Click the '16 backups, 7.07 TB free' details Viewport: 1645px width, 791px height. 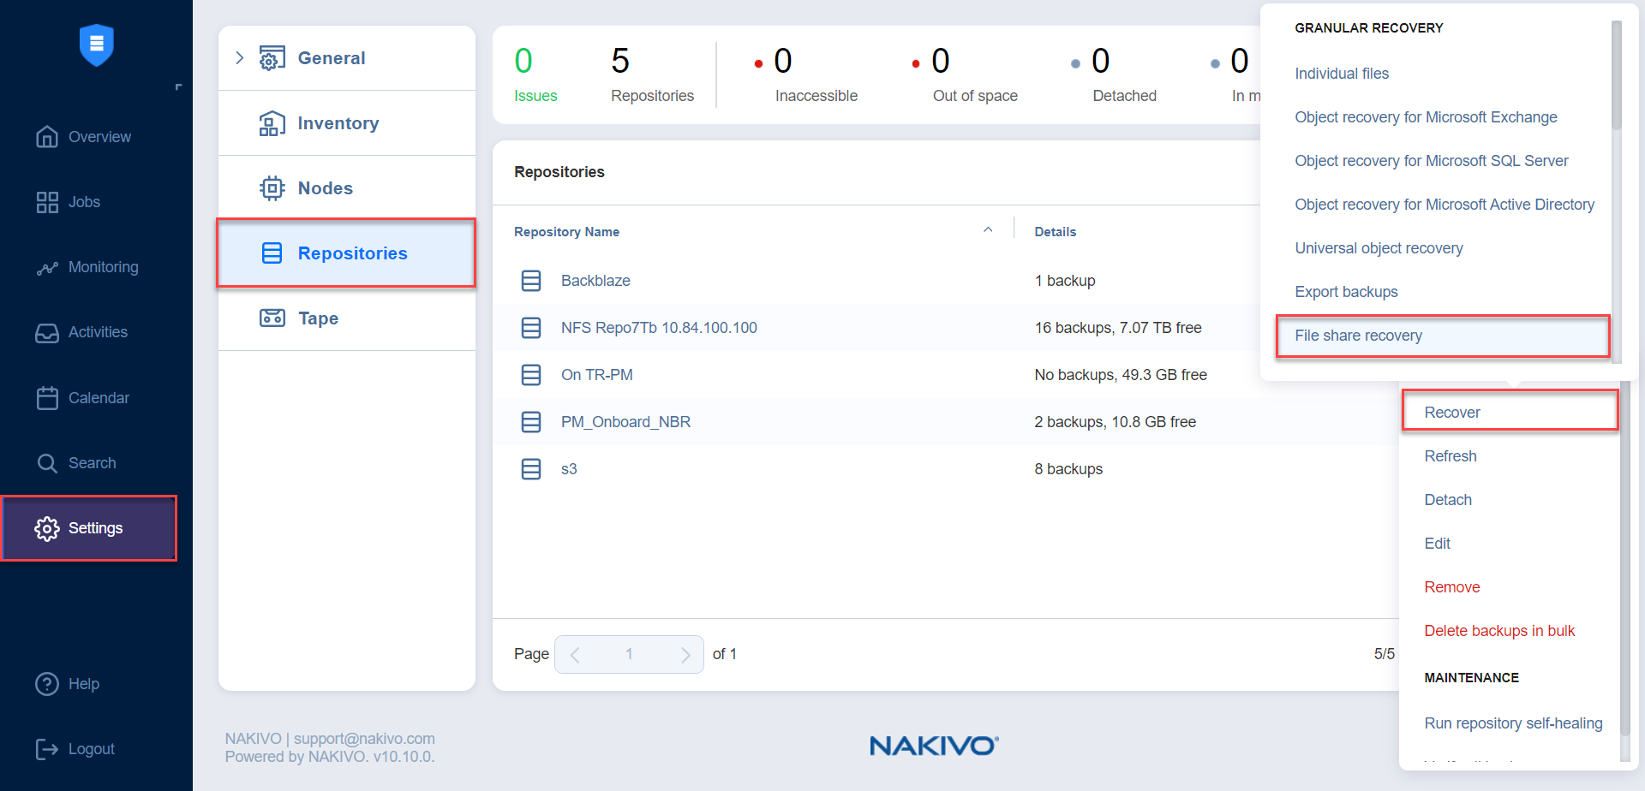(x=1118, y=328)
